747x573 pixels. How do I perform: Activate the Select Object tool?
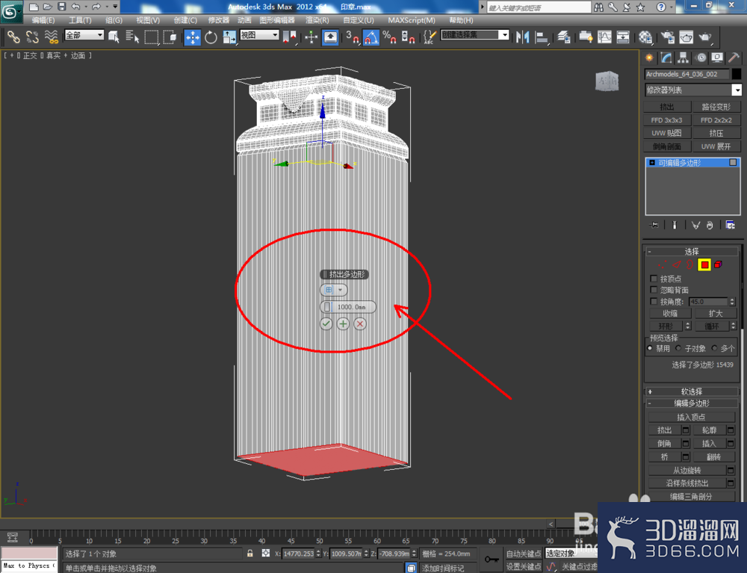click(x=114, y=37)
